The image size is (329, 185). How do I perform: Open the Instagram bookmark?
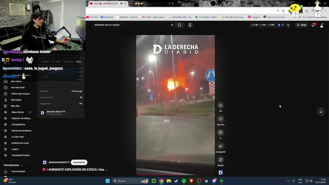point(254,17)
